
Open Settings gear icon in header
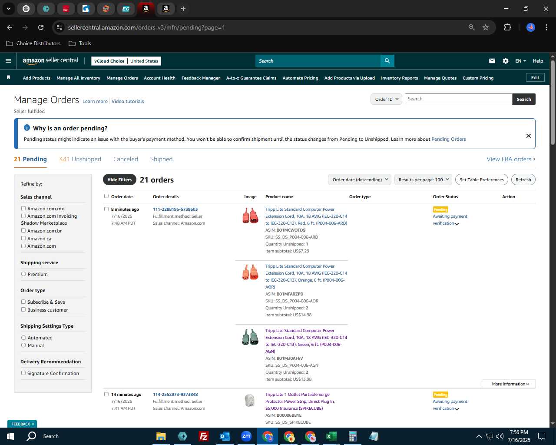(506, 61)
